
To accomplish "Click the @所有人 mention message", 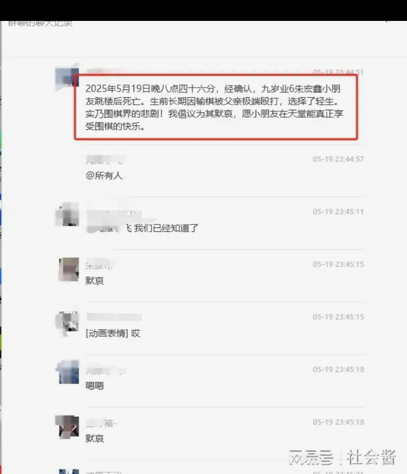I will (104, 175).
